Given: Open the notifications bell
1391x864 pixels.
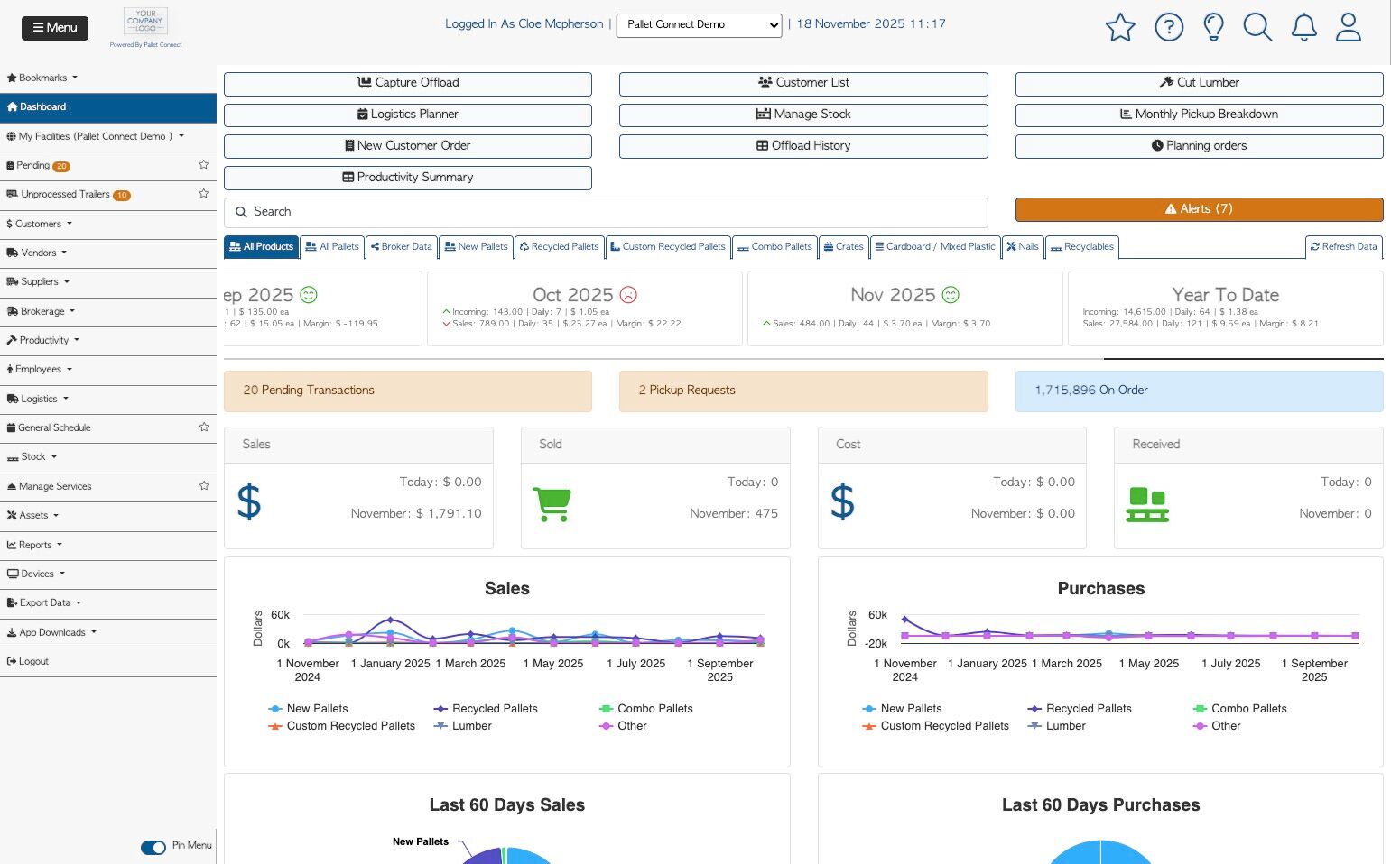Looking at the screenshot, I should coord(1303,27).
